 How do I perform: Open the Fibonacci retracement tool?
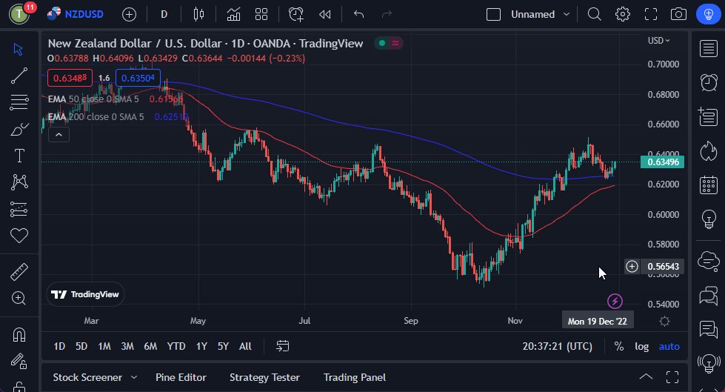pos(19,102)
